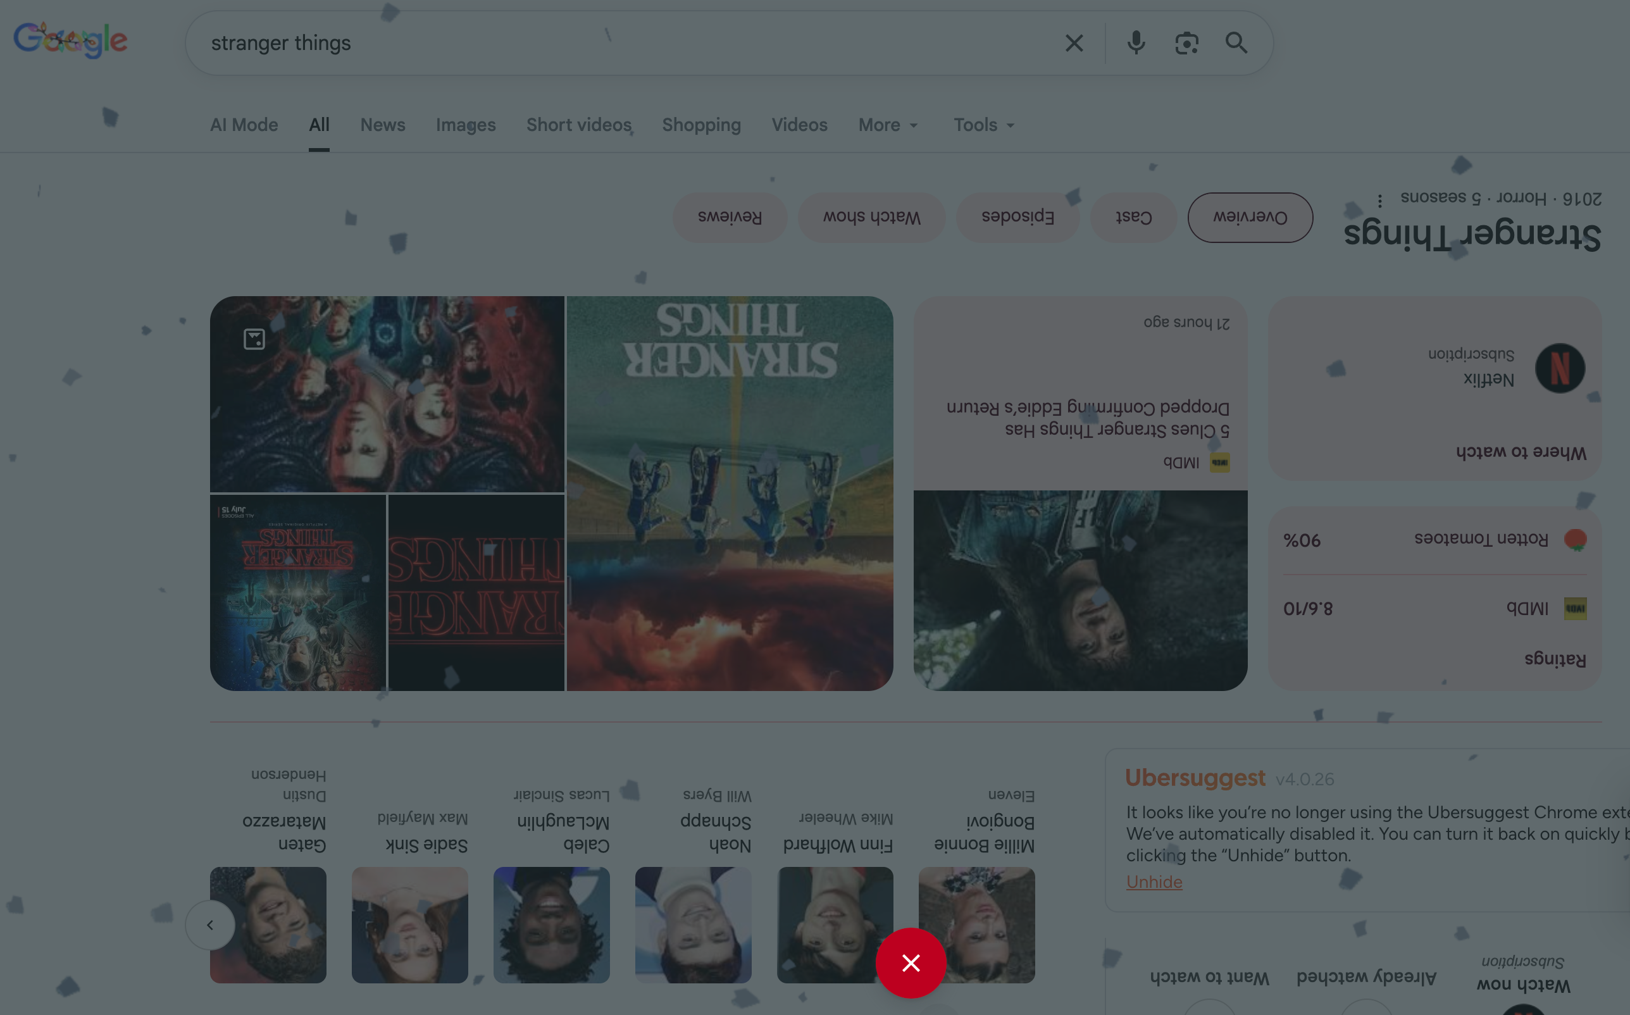Open Caleb McLaughlin cast photo
This screenshot has height=1015, width=1630.
pos(552,925)
